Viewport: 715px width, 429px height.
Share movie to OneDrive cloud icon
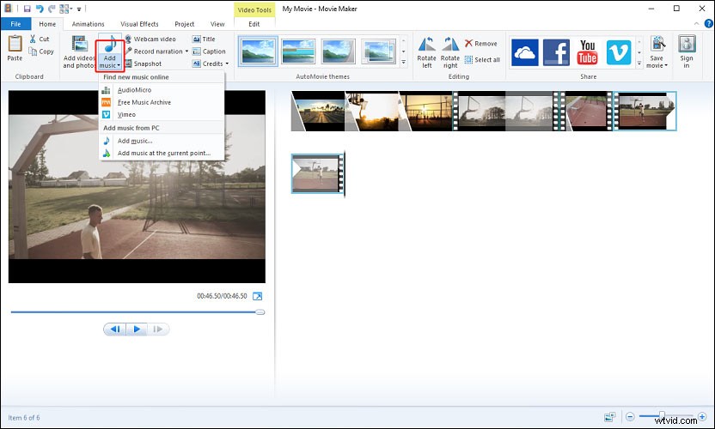524,52
